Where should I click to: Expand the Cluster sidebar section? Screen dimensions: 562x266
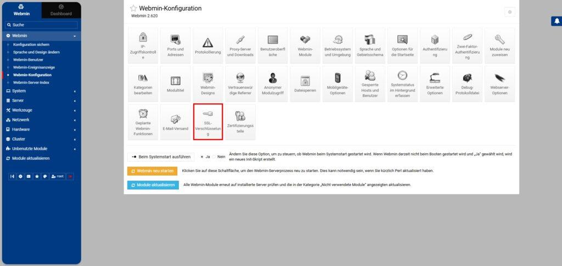[x=41, y=139]
